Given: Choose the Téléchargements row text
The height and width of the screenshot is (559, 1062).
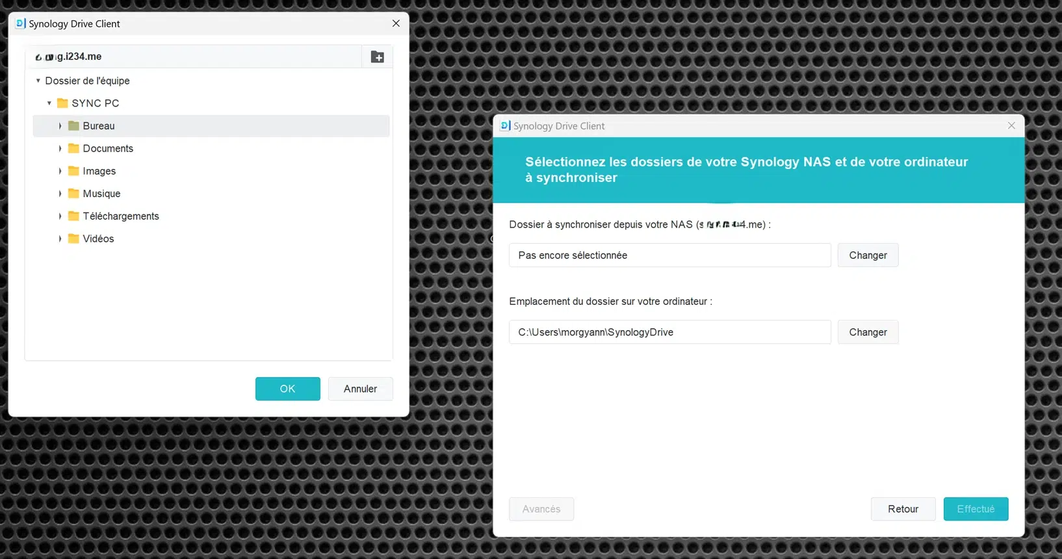Looking at the screenshot, I should pyautogui.click(x=121, y=216).
